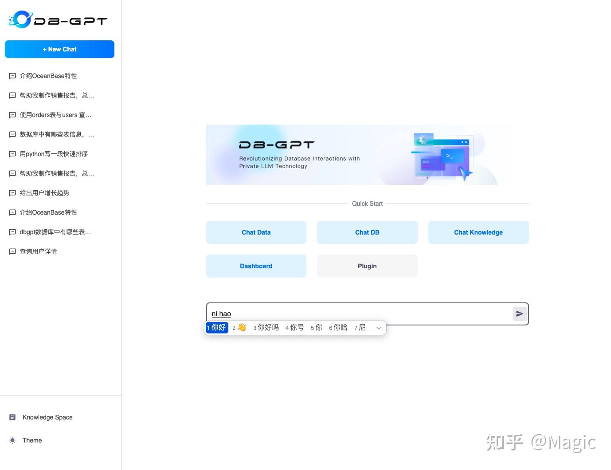This screenshot has height=470, width=611.
Task: Click the chat icon beside dbgpt数据库中有哪些表
Action: click(x=12, y=232)
